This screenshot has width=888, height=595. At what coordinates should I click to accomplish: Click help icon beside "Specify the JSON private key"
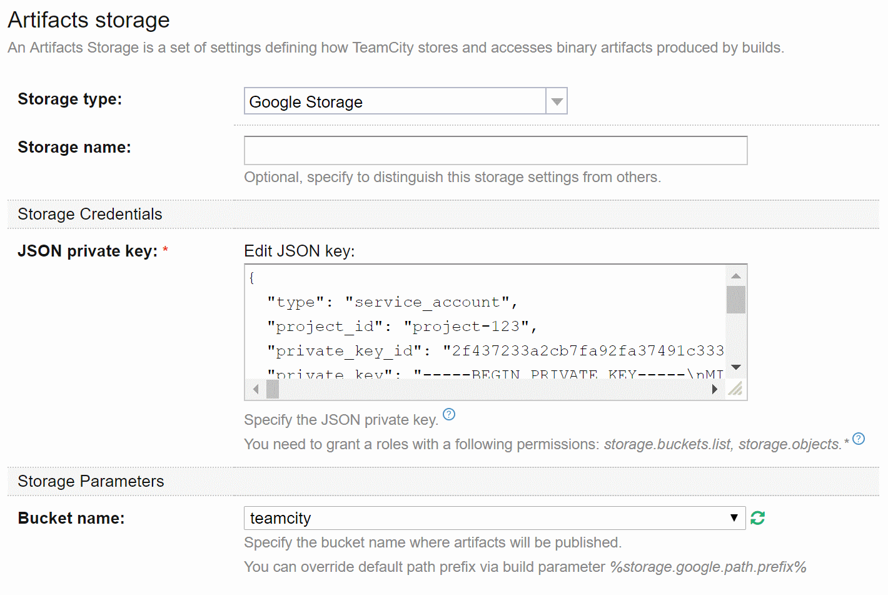click(x=449, y=414)
